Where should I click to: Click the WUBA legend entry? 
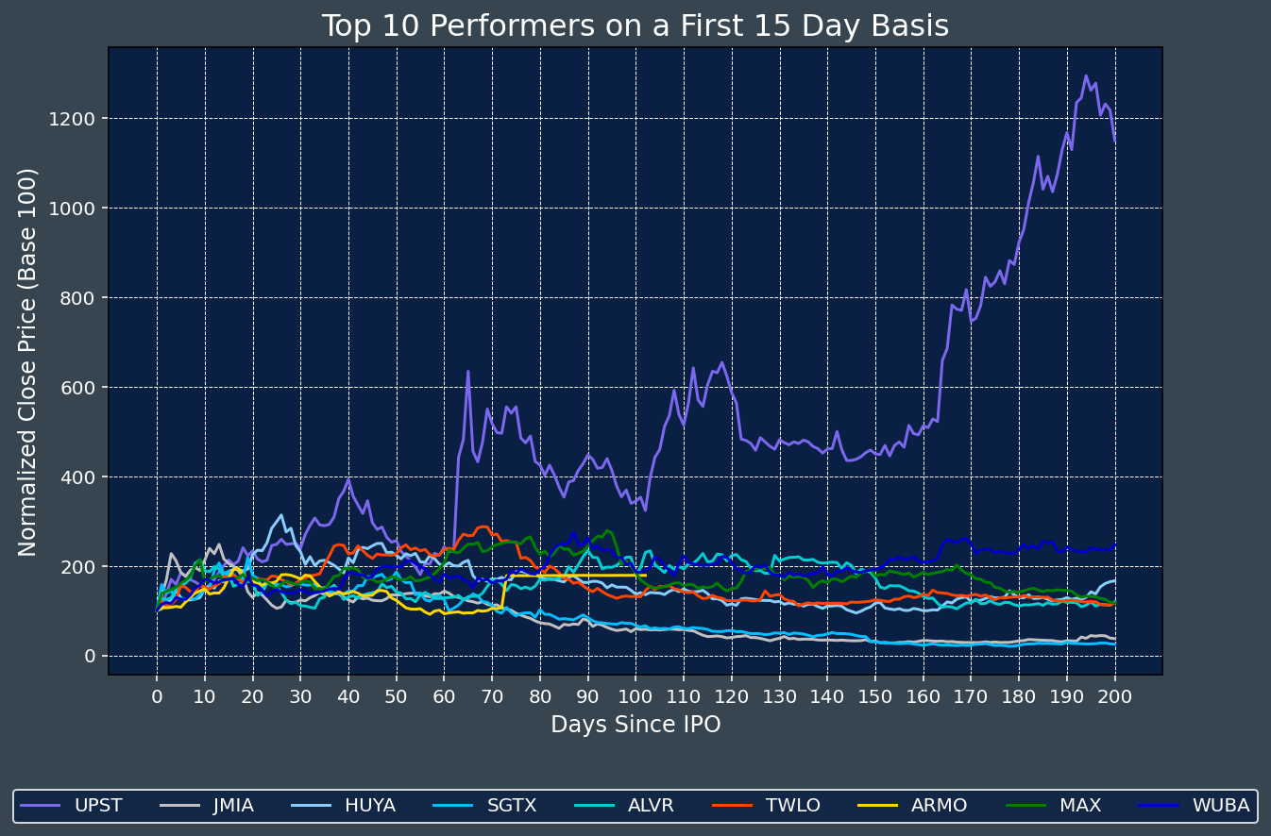coord(1220,806)
